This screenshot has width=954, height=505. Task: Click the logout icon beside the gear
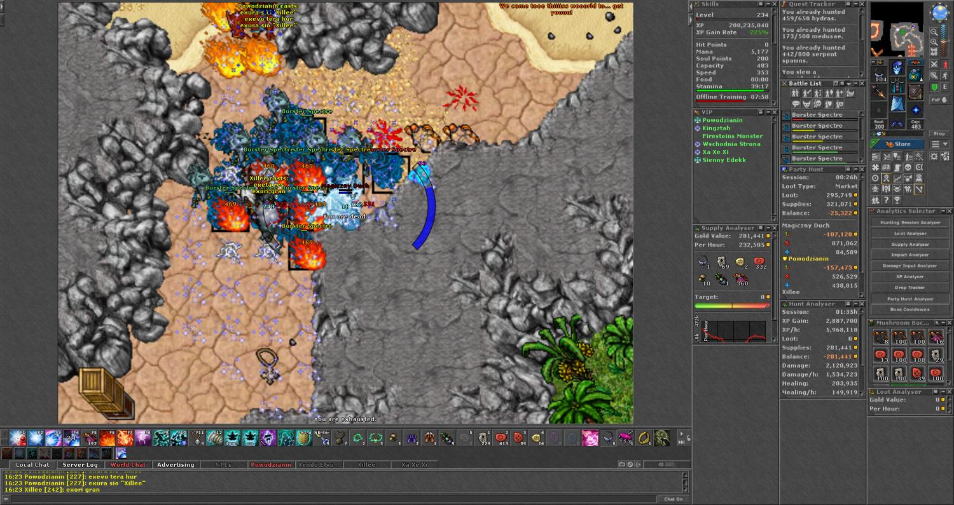pos(945,156)
